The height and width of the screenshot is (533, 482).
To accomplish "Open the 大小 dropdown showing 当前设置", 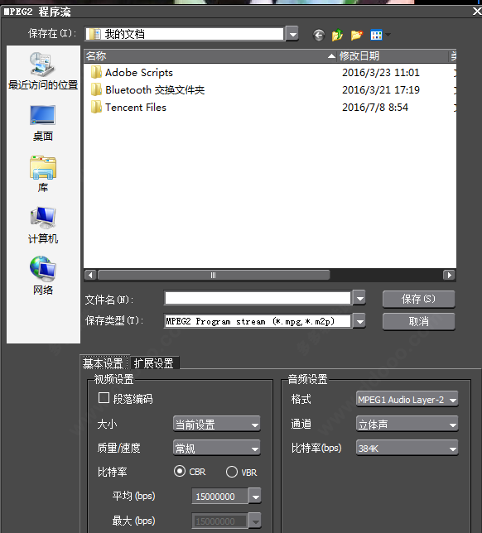I will click(217, 425).
